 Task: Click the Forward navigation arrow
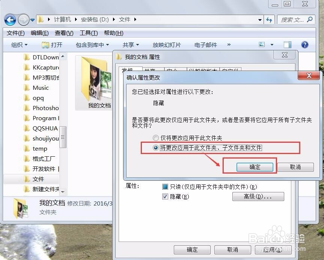pos(23,20)
